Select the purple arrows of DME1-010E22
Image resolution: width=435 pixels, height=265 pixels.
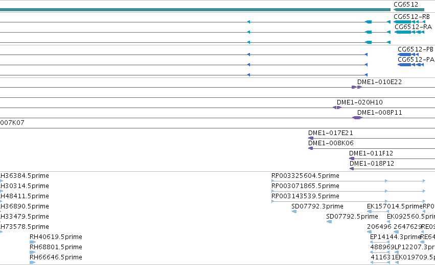[357, 87]
